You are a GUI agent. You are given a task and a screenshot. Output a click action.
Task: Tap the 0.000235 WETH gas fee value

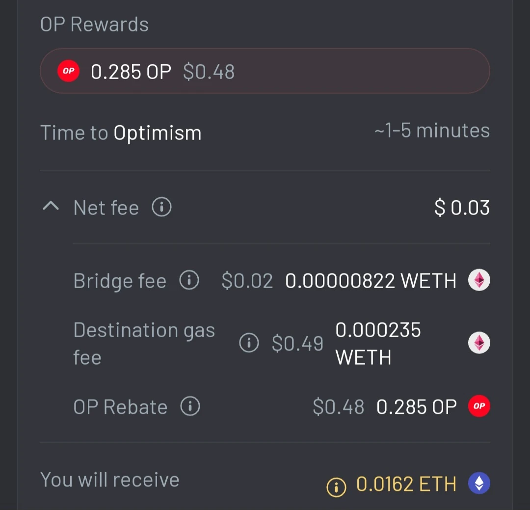378,343
